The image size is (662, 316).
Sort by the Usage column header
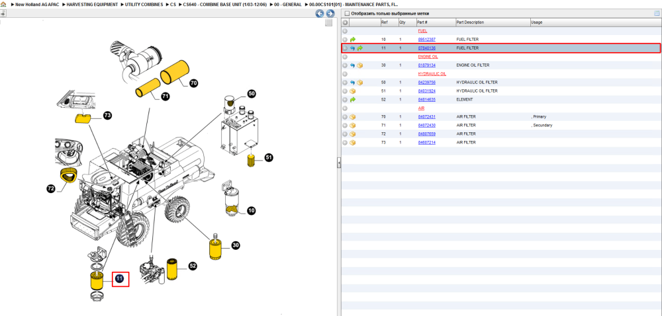(x=595, y=22)
